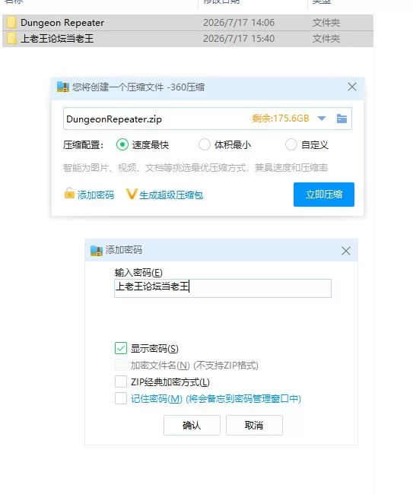Viewport: 413px width, 494px height.
Task: Click the lock icon next to 添加密码
Action: click(x=69, y=194)
